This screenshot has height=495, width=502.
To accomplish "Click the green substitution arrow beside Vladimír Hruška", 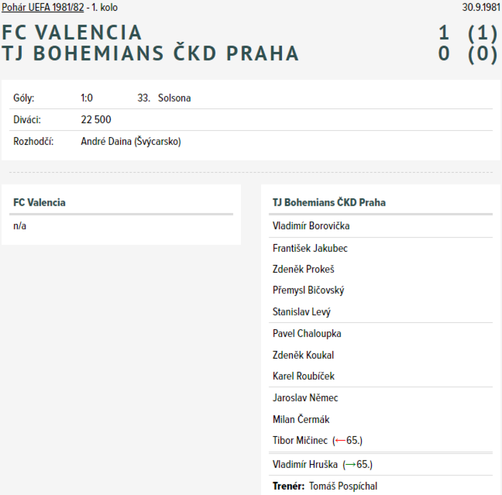I will click(x=351, y=464).
